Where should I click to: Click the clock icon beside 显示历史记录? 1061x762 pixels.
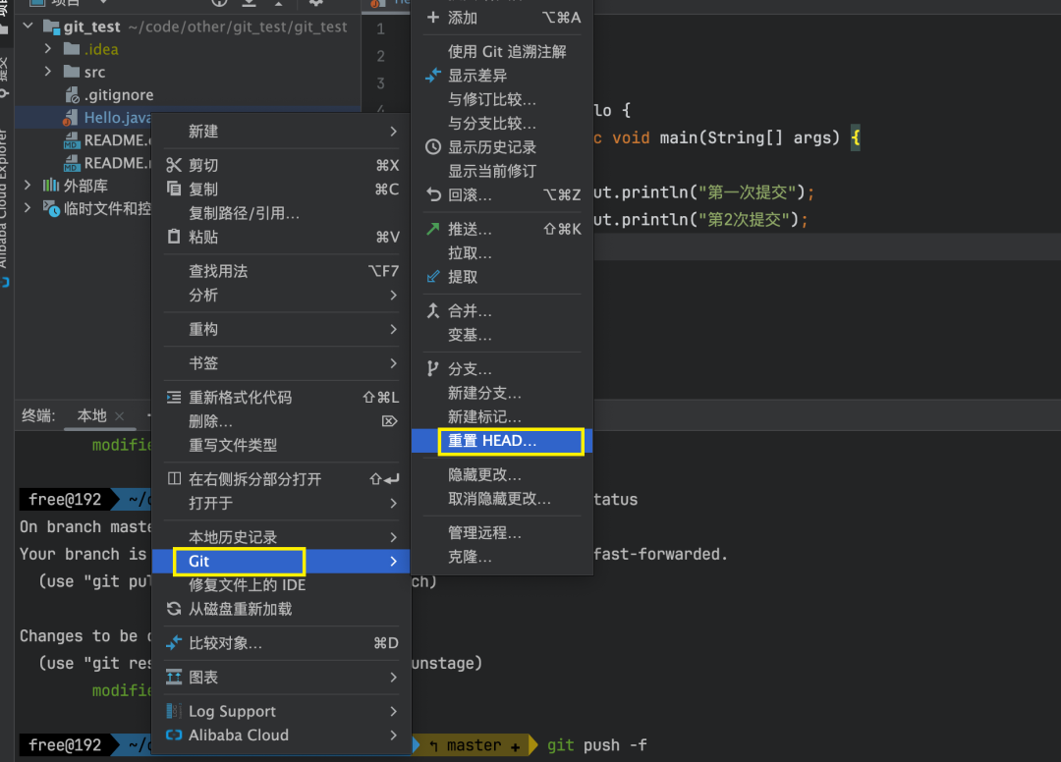click(x=433, y=147)
